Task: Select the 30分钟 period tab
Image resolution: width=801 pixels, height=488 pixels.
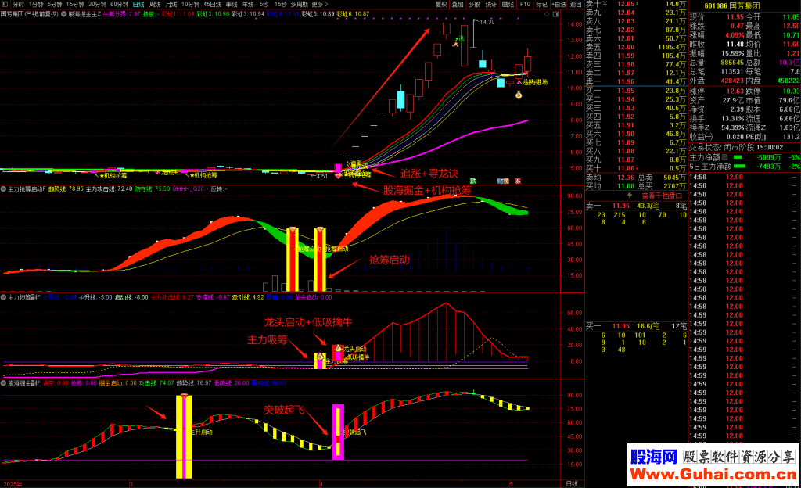Action: pyautogui.click(x=97, y=4)
